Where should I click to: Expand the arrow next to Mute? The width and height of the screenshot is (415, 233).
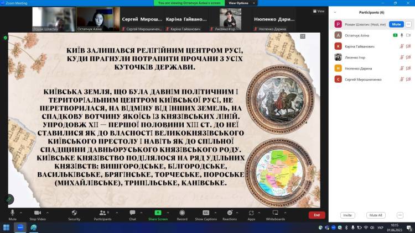[21, 213]
